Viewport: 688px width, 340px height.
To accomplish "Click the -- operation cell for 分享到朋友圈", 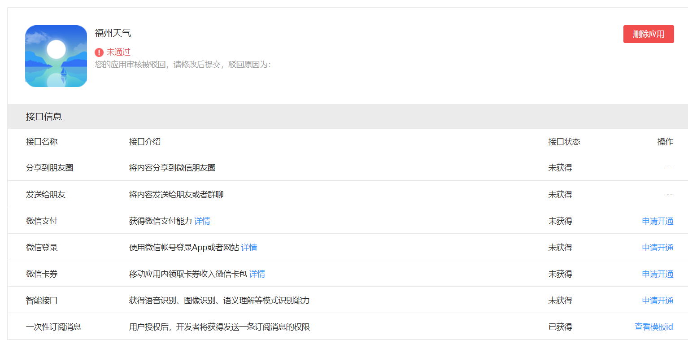I will pos(670,168).
